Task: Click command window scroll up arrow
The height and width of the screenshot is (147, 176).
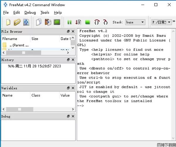Action: tap(173, 31)
